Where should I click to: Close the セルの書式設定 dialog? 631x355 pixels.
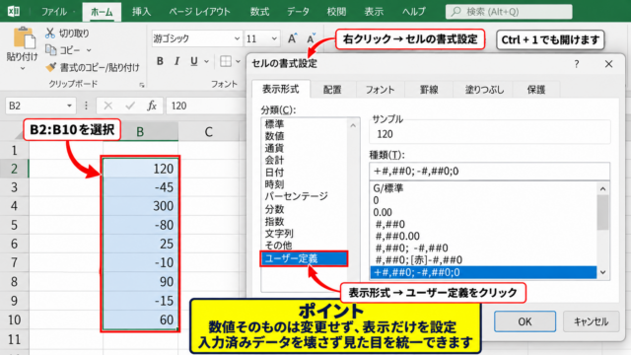coord(608,63)
